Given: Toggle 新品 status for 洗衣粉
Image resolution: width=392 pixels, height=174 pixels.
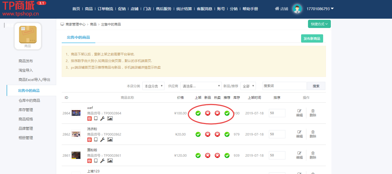Looking at the screenshot, I should [x=208, y=134].
